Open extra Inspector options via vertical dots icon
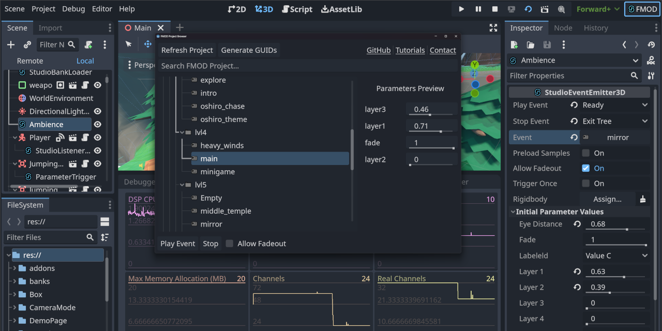 point(564,45)
